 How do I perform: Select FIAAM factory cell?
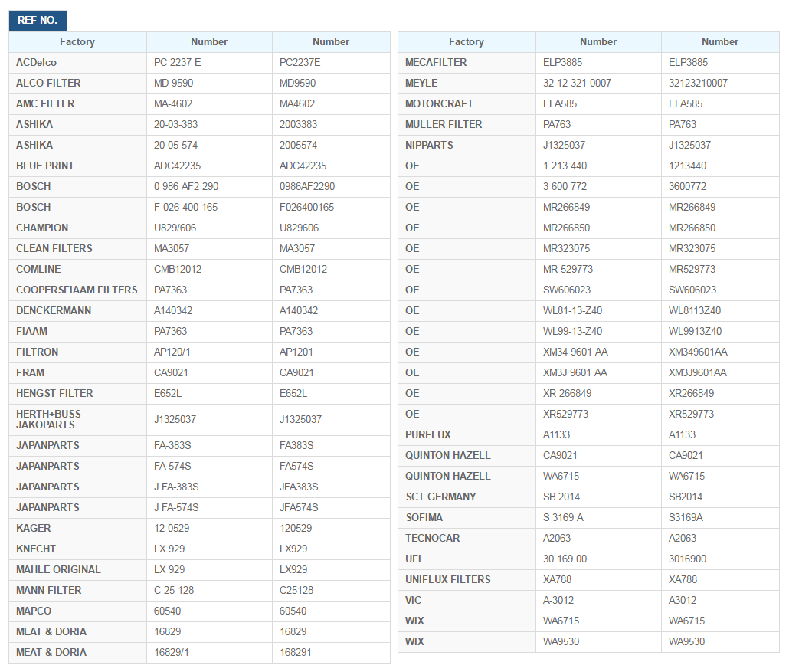coord(78,331)
